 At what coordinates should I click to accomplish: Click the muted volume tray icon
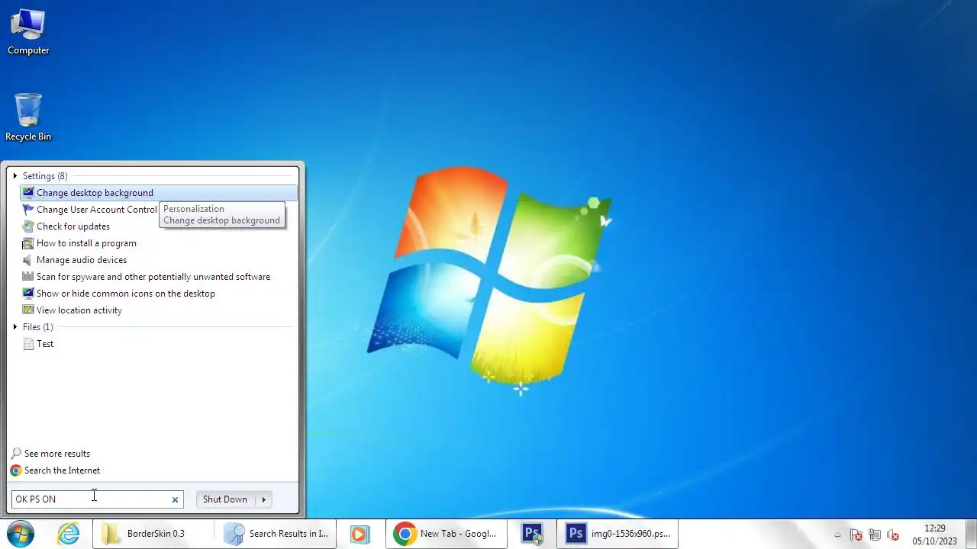(x=892, y=535)
